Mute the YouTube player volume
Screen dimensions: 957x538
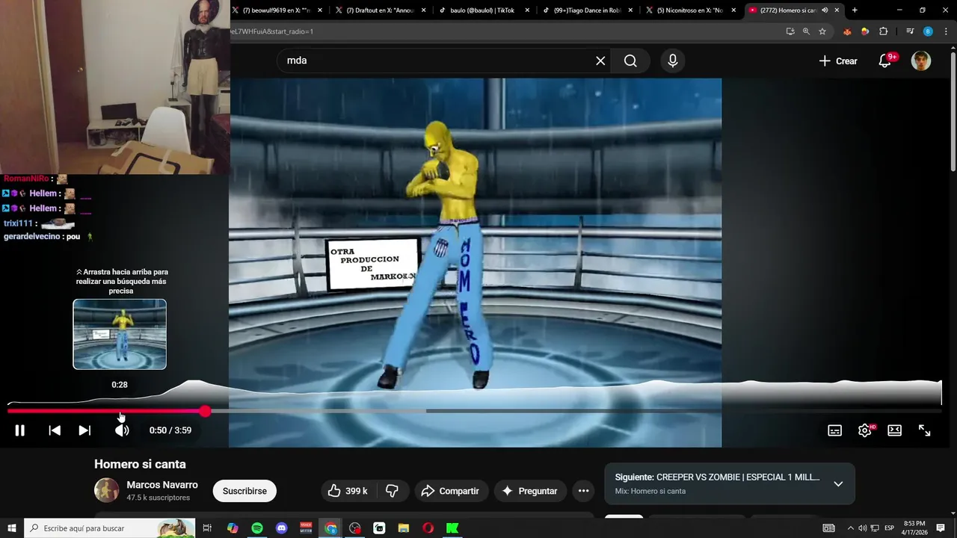(122, 430)
